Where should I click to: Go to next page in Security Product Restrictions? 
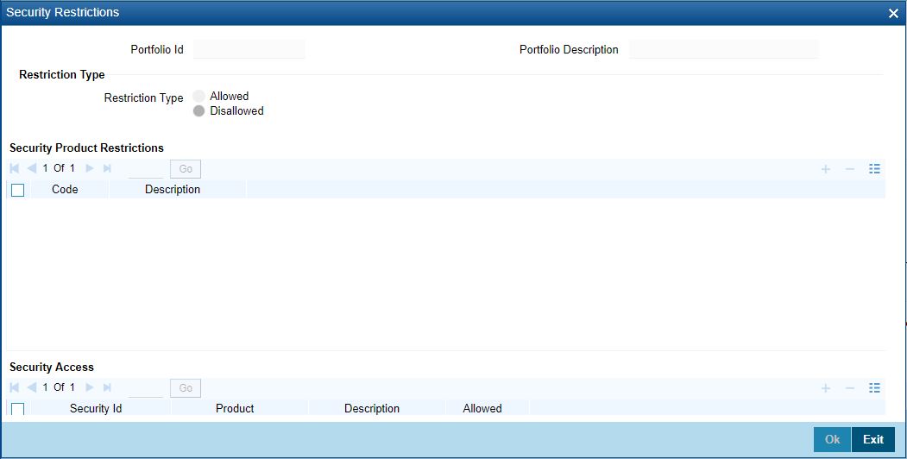point(90,168)
